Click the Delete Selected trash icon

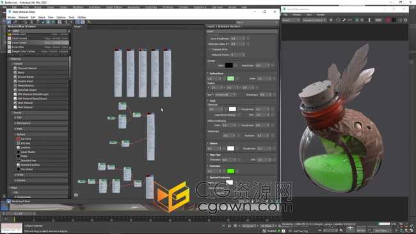[31, 22]
